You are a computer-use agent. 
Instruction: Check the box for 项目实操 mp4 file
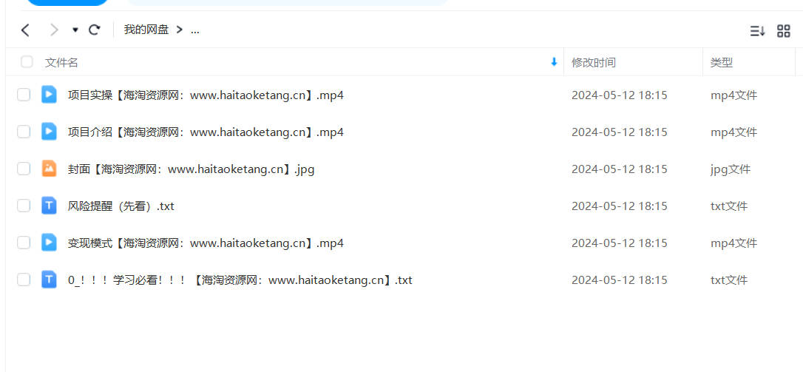24,95
